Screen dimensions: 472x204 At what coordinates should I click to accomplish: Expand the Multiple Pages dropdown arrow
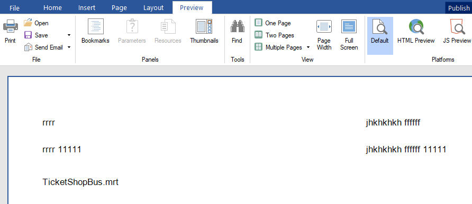tap(308, 47)
